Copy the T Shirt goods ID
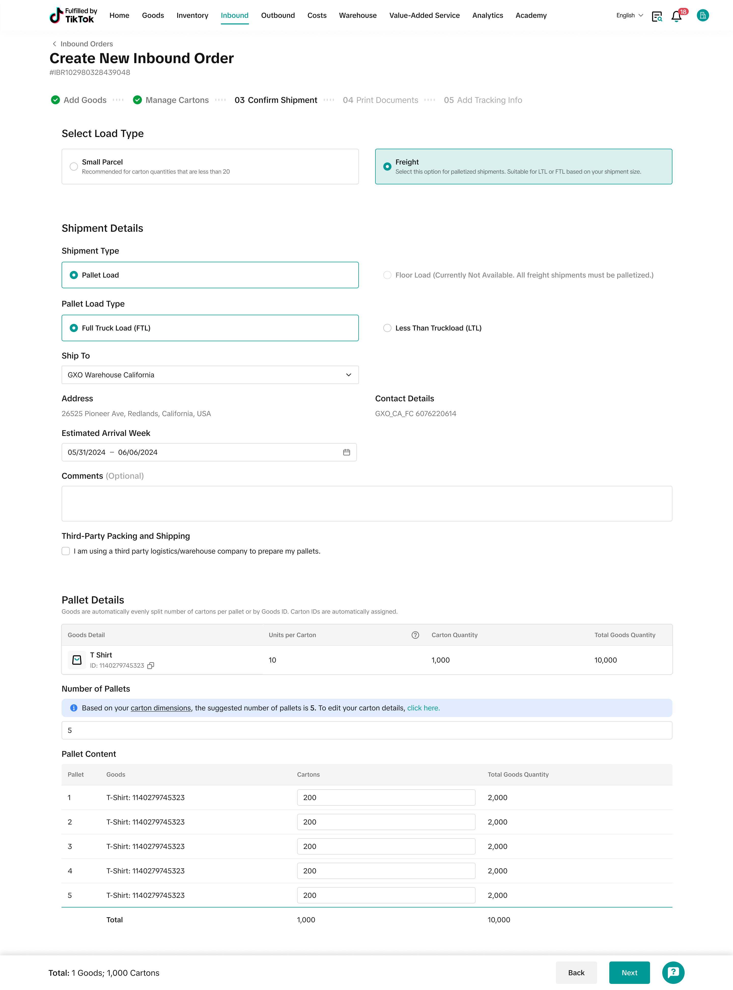Viewport: 733px width, 990px height. click(x=151, y=666)
